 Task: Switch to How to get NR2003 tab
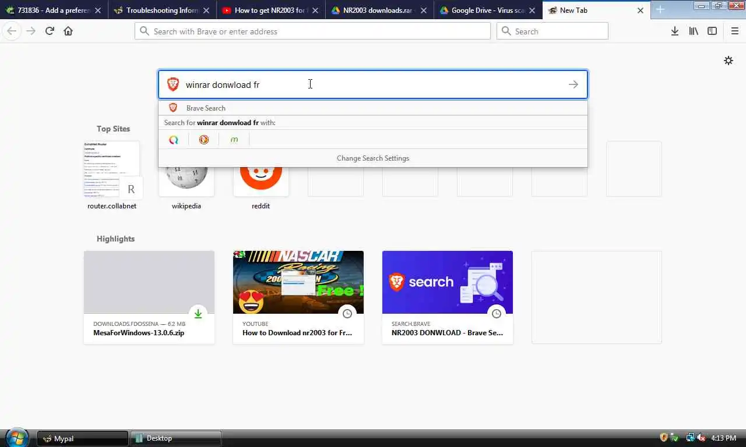click(270, 10)
